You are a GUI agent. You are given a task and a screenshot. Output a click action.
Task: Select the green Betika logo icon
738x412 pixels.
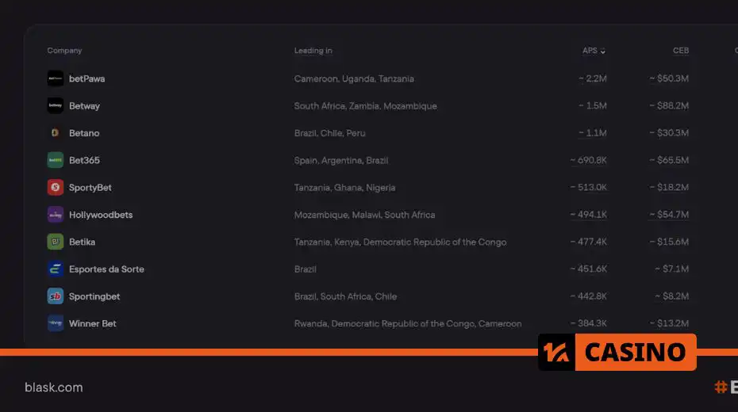(55, 242)
